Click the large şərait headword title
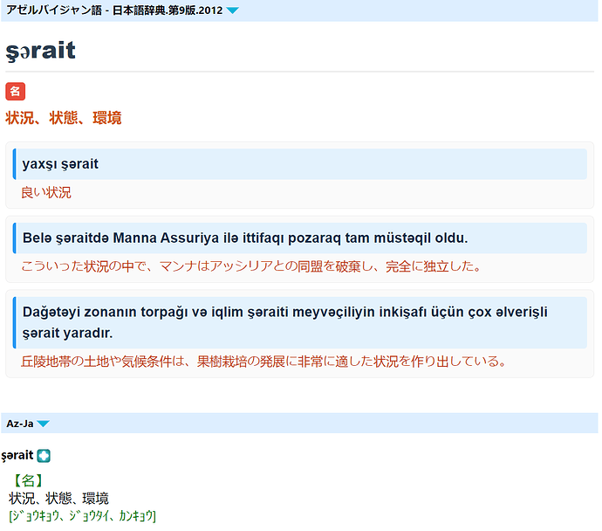This screenshot has width=602, height=531. [x=40, y=51]
